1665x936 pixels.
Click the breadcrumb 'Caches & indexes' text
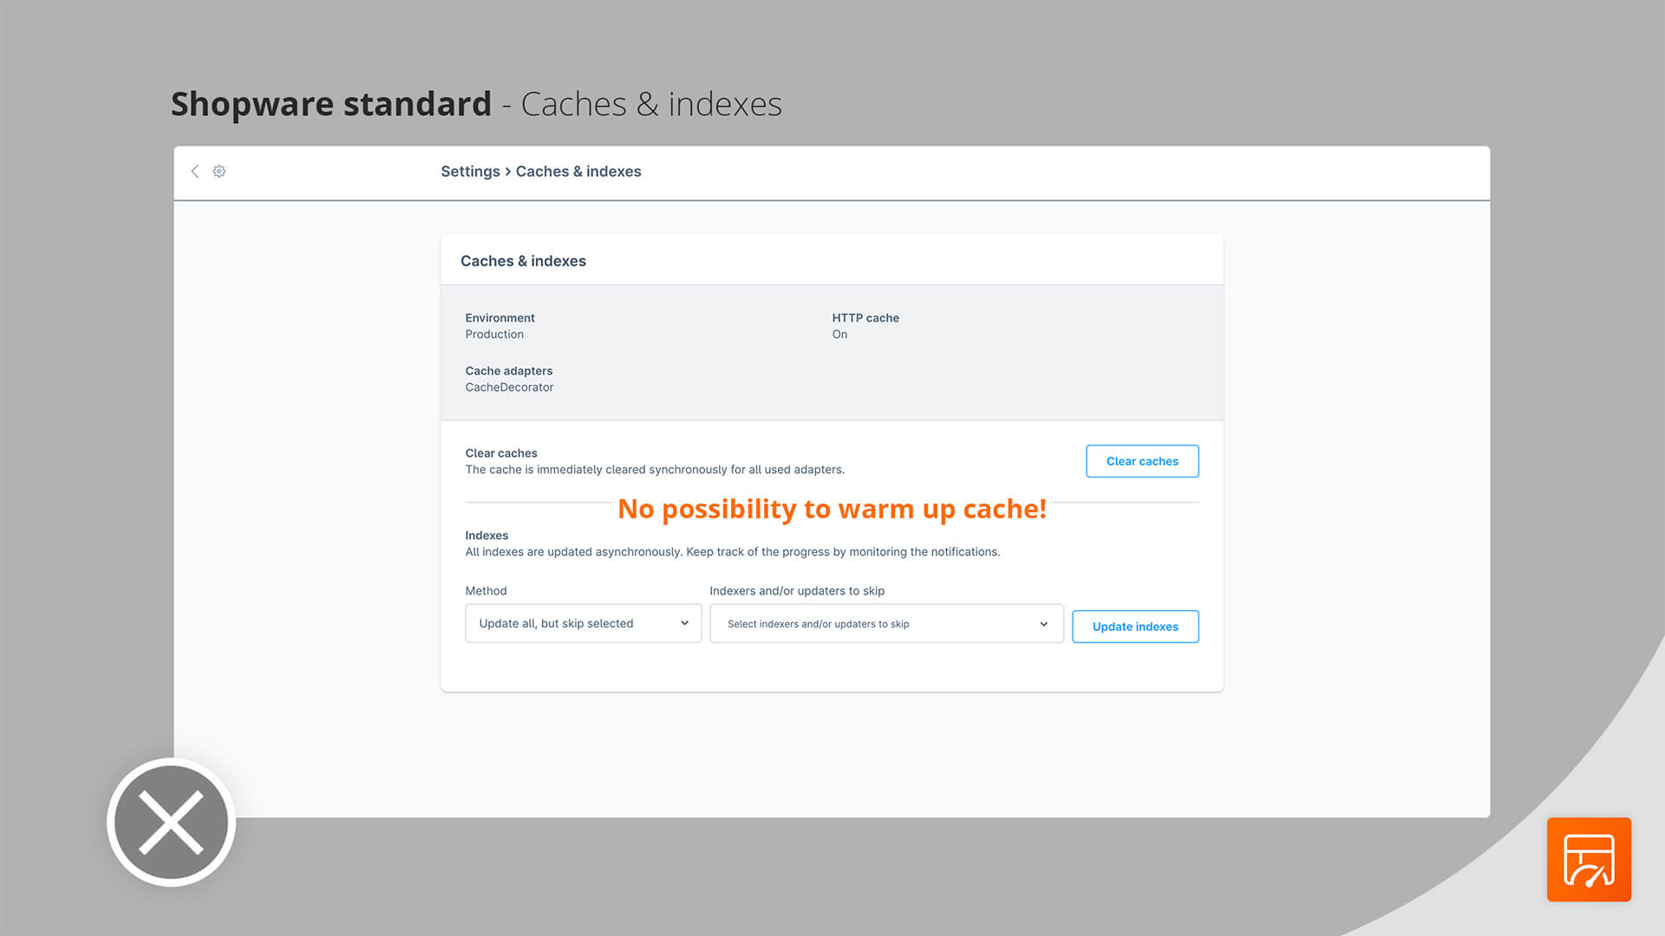pyautogui.click(x=578, y=172)
